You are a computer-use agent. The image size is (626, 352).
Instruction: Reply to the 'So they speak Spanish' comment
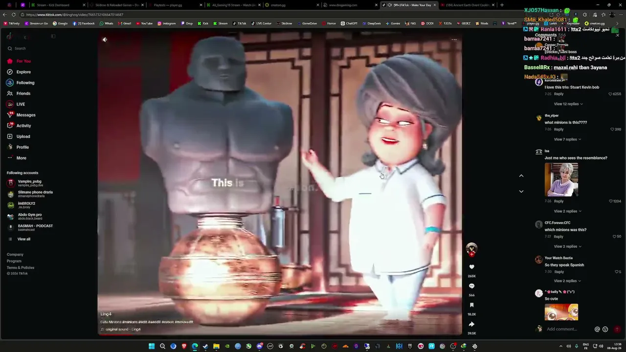click(559, 272)
